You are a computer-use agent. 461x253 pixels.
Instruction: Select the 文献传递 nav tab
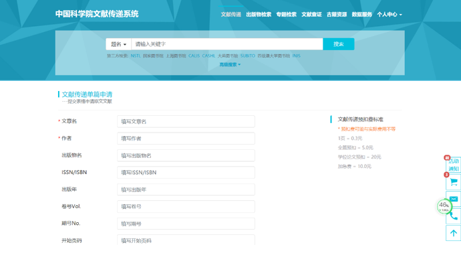click(x=230, y=14)
